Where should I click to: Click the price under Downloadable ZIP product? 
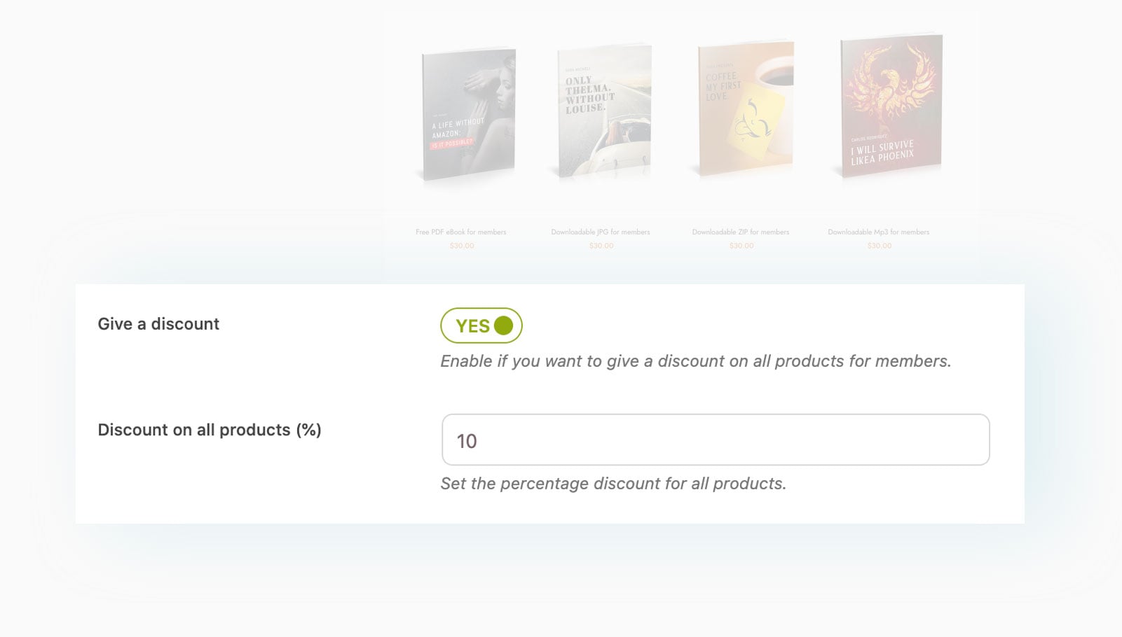tap(741, 246)
